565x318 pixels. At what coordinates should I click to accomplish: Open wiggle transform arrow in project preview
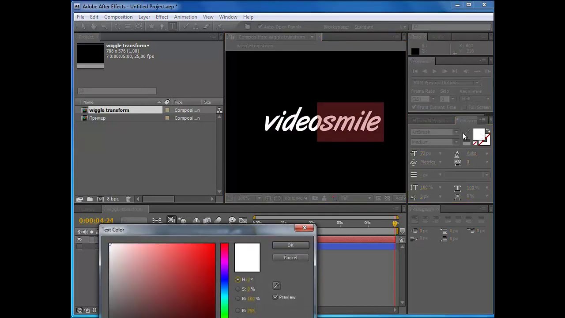click(x=148, y=45)
